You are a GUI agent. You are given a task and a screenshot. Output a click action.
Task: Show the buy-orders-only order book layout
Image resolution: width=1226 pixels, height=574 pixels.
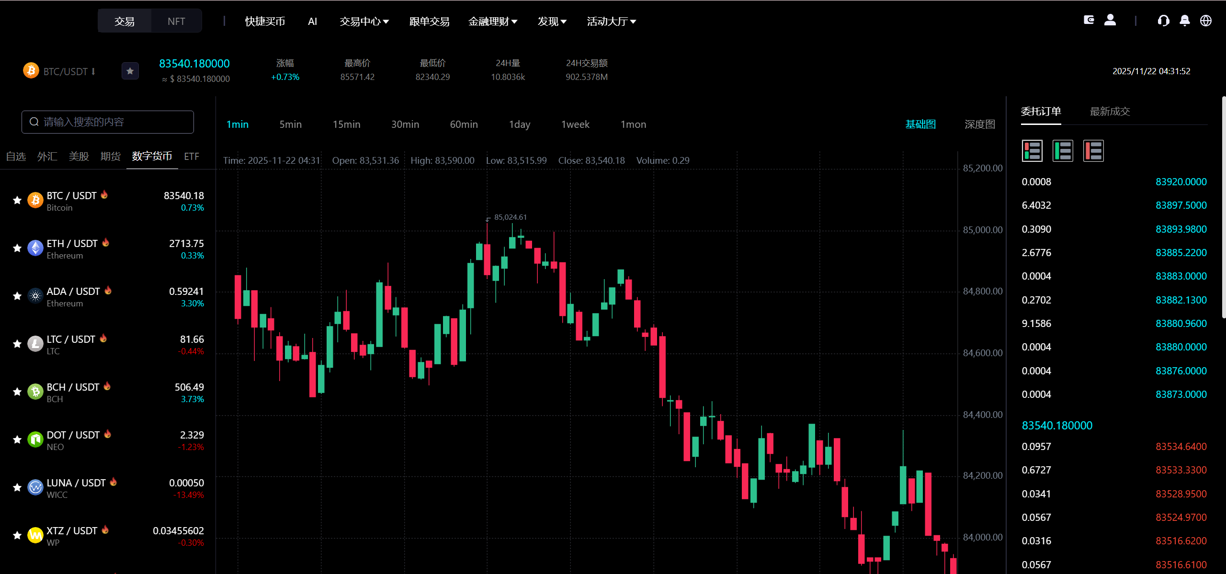point(1063,151)
